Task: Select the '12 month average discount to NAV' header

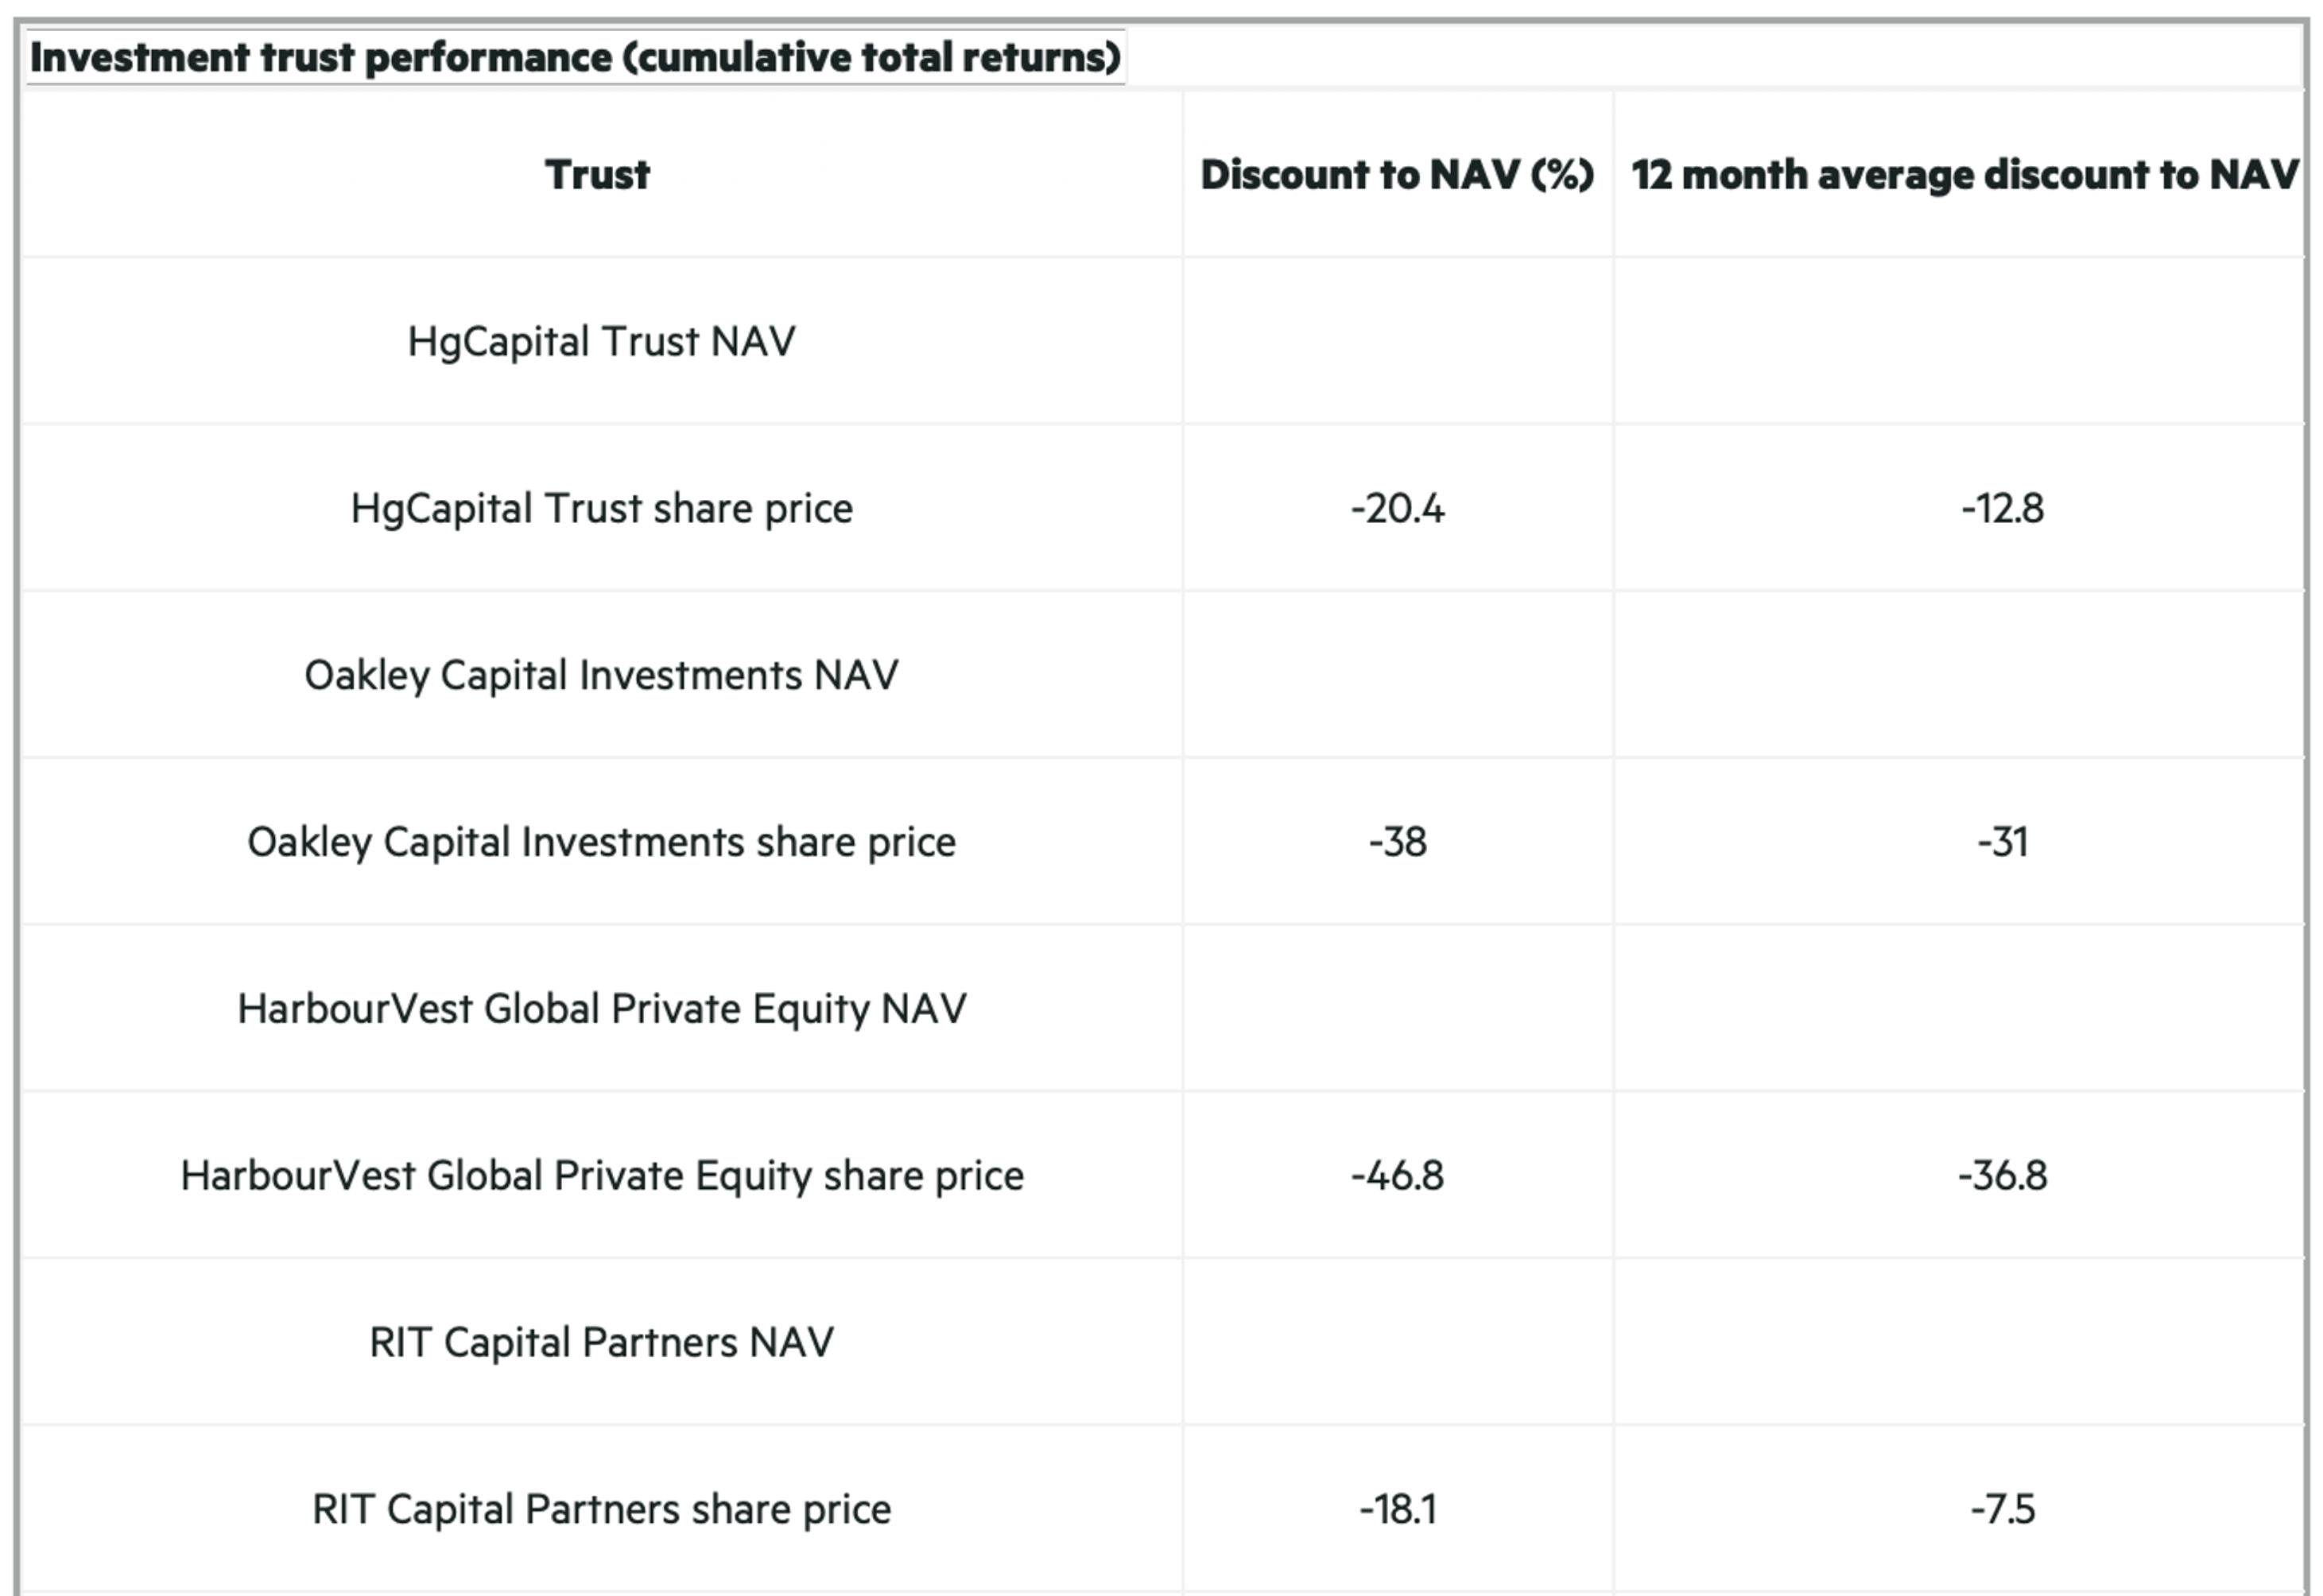Action: click(x=1964, y=175)
